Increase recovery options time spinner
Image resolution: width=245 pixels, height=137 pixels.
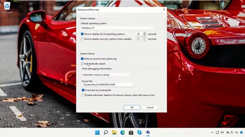[x=145, y=38]
